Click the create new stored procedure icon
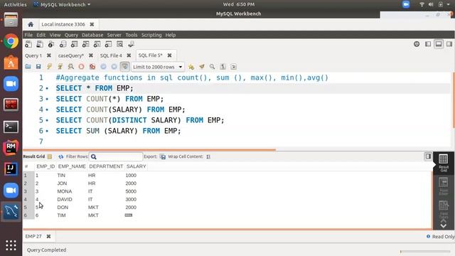 coord(97,44)
